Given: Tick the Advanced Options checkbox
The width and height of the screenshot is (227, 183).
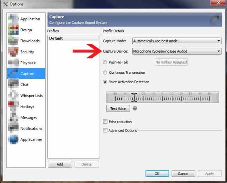Looking at the screenshot, I should tap(105, 130).
